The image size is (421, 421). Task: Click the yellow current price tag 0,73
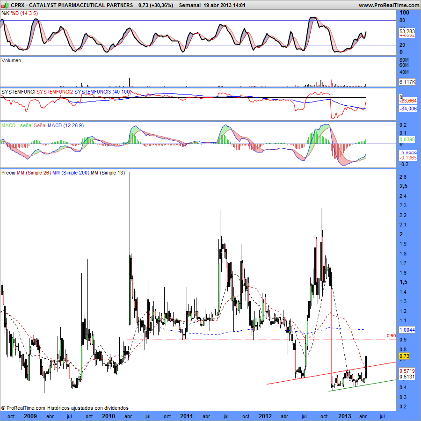[404, 356]
